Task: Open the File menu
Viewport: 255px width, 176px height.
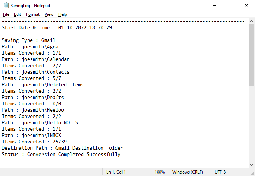Action: pyautogui.click(x=6, y=14)
